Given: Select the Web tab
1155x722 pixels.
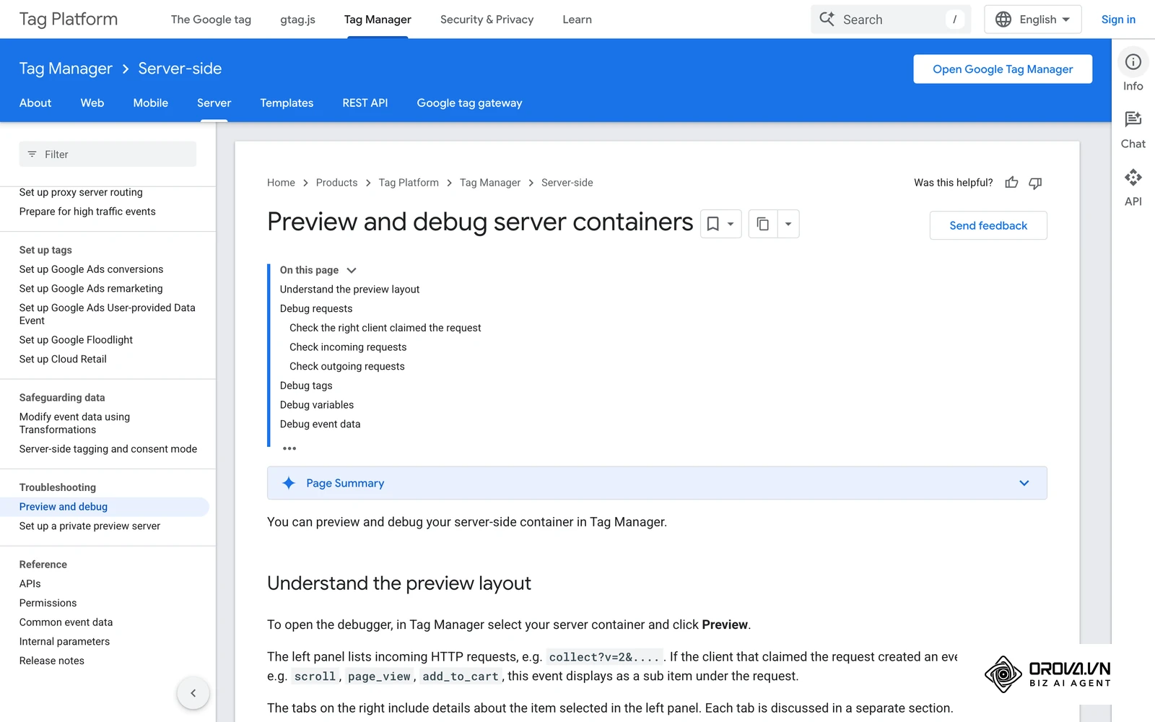Looking at the screenshot, I should (x=92, y=103).
